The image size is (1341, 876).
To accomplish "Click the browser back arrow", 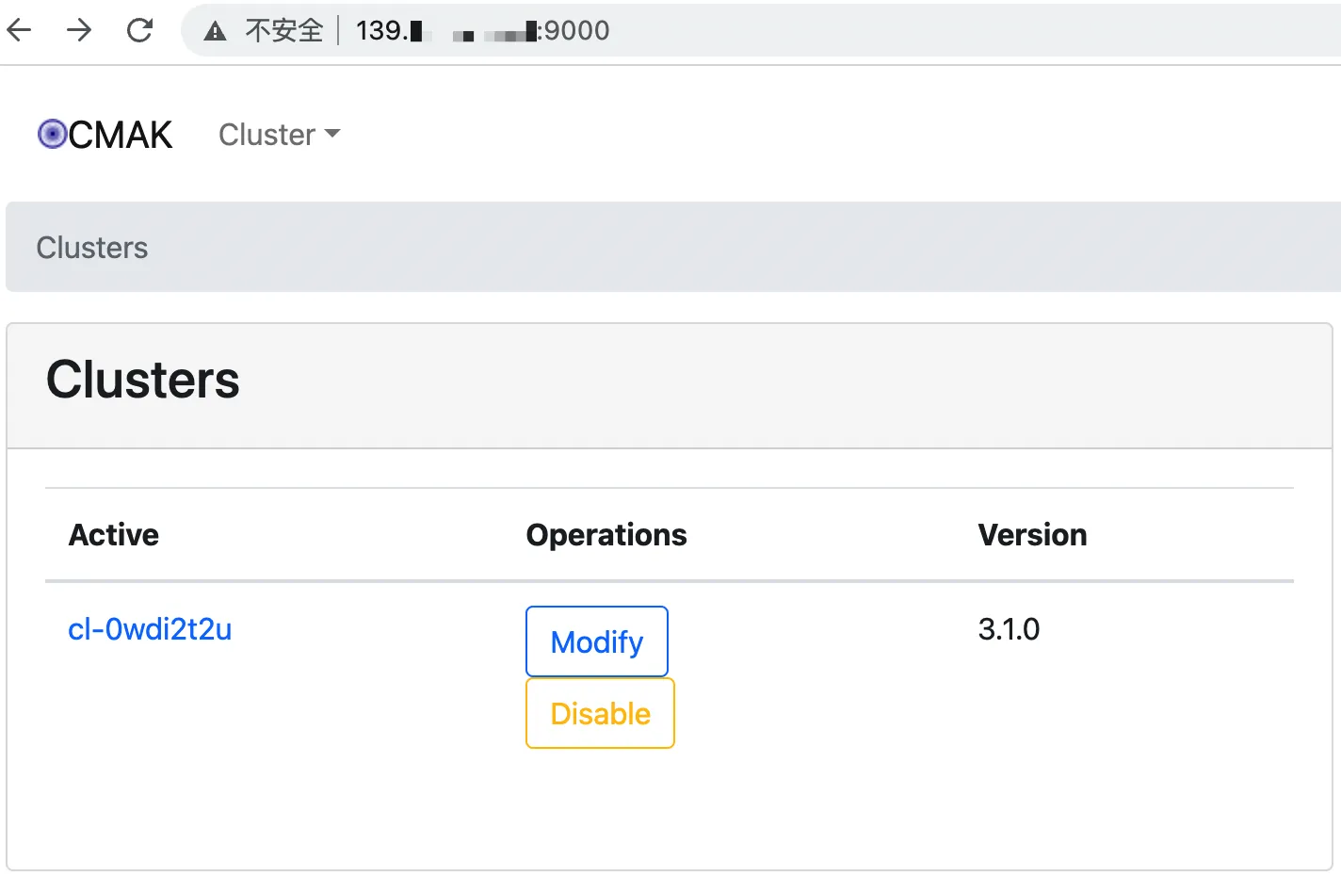I will click(x=20, y=30).
